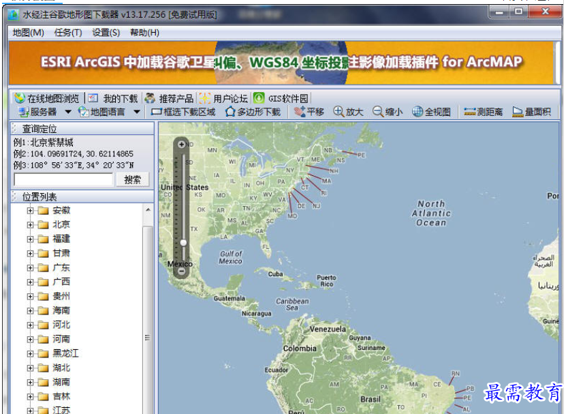Click the app icon in title bar
568x414 pixels.
pos(14,14)
